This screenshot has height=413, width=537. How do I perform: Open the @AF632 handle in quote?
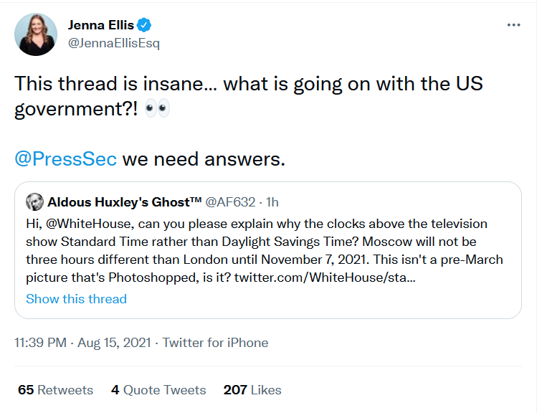[230, 202]
